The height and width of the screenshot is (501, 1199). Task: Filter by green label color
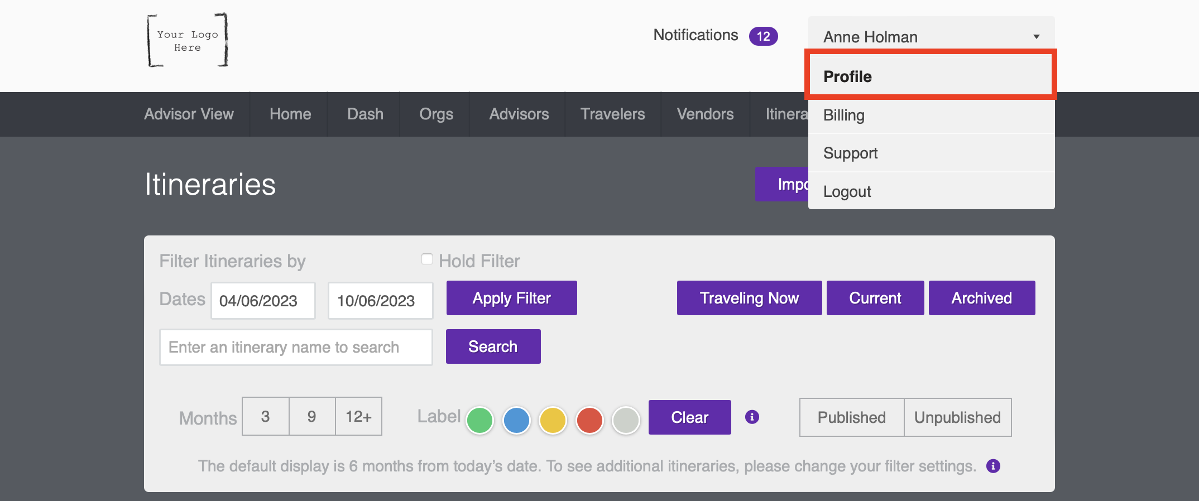tap(479, 420)
